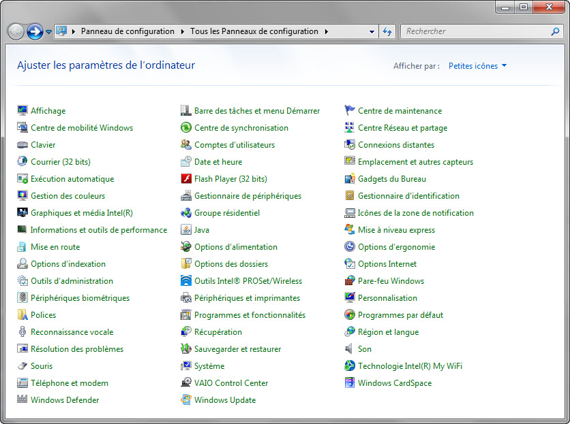Image resolution: width=570 pixels, height=424 pixels.
Task: Expand arrow after Tous les Panneaux de configuration
Action: pyautogui.click(x=327, y=31)
